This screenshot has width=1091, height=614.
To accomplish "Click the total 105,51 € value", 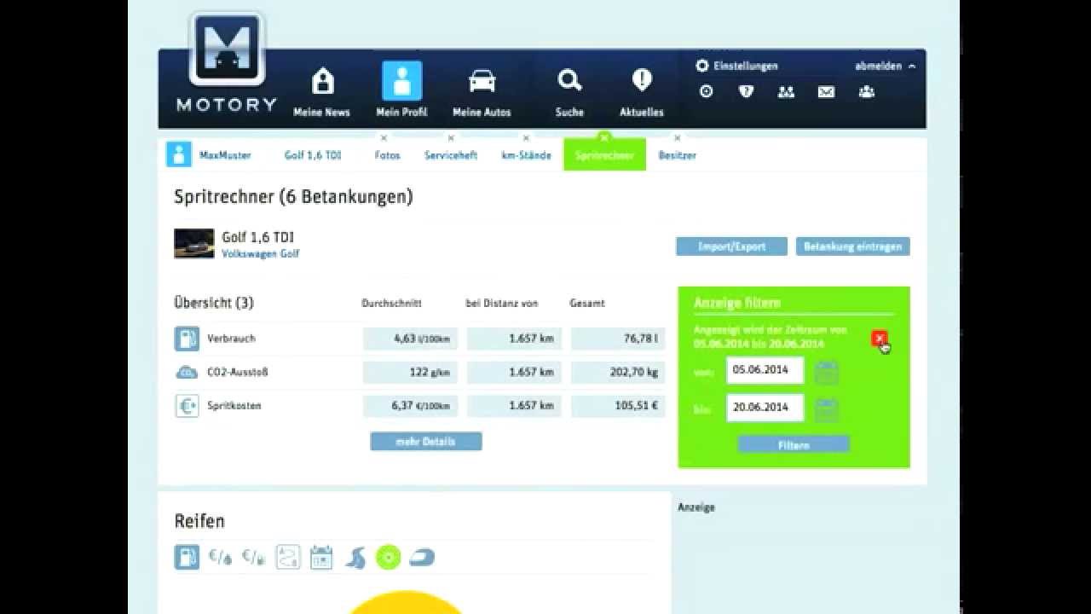I will click(x=618, y=406).
